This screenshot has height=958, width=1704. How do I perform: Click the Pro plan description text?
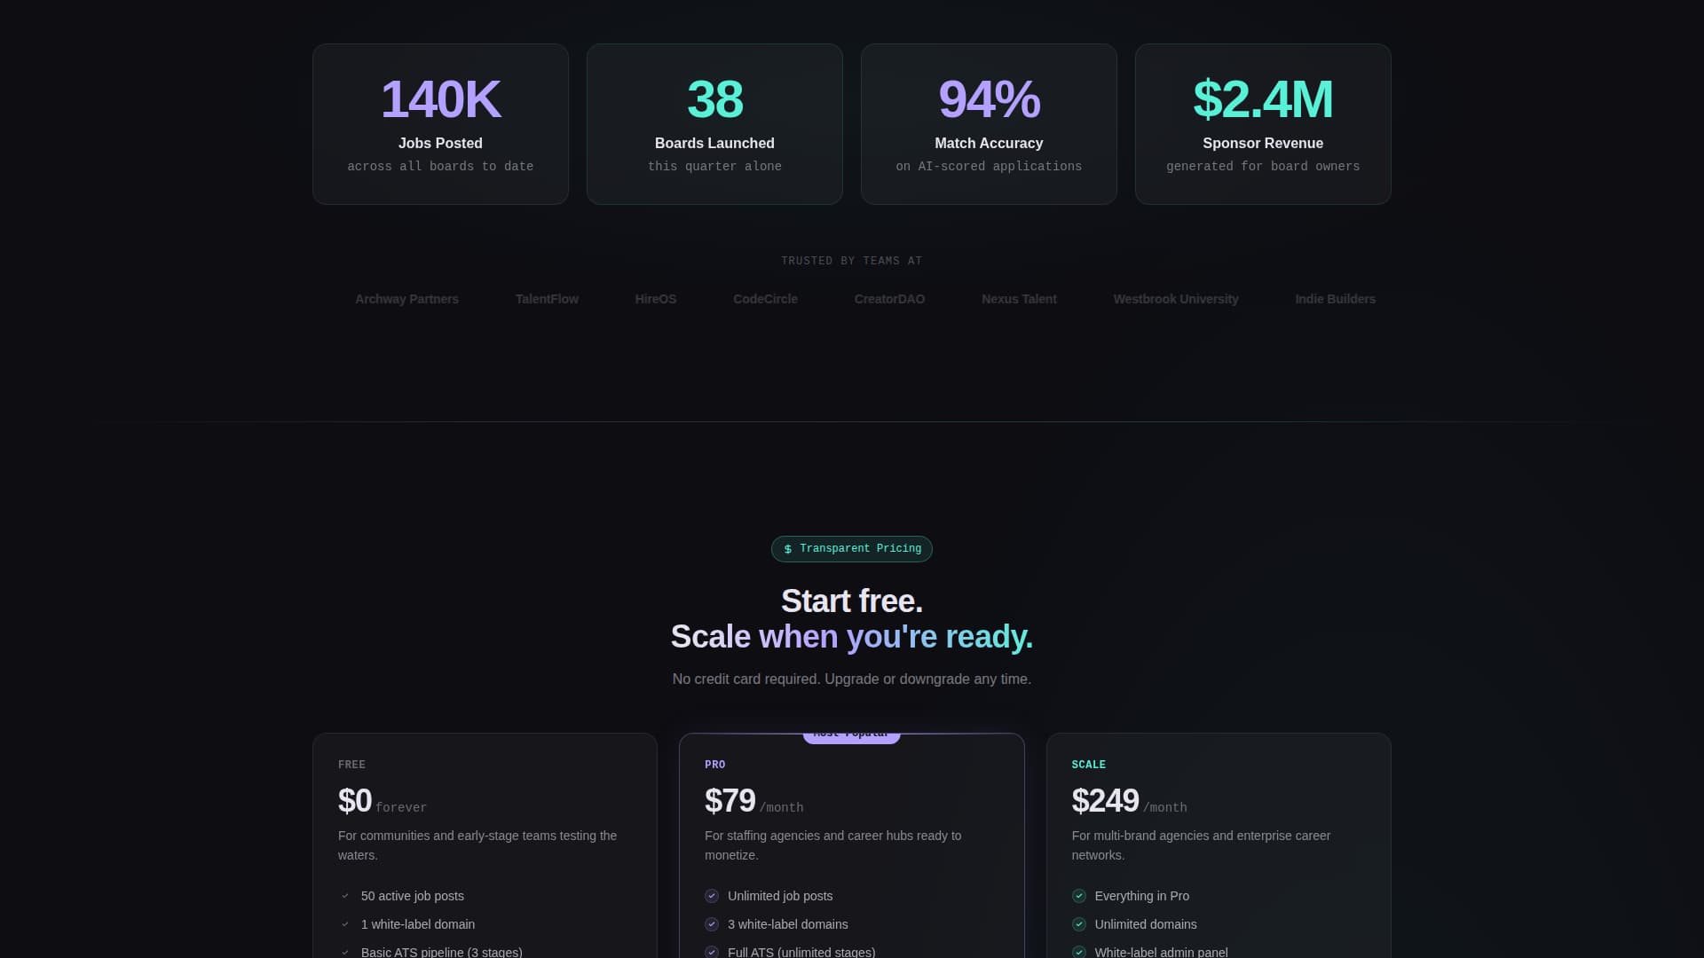tap(833, 845)
